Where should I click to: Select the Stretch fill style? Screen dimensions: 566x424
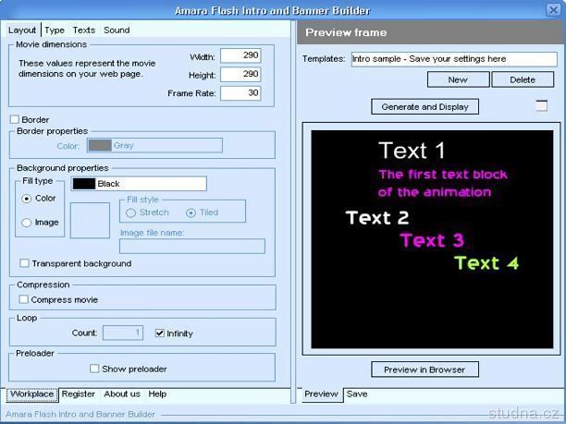coord(130,212)
